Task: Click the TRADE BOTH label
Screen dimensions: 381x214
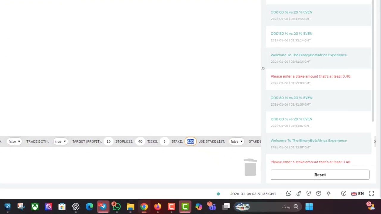Action: pos(38,141)
